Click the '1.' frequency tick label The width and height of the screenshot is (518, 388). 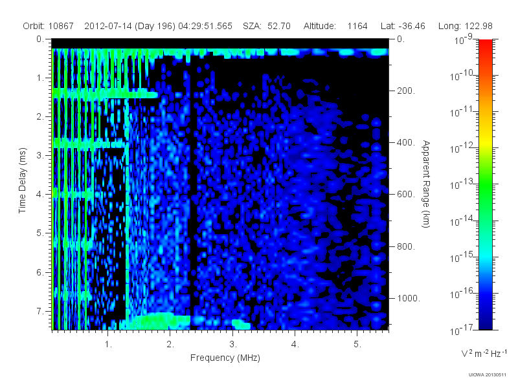click(108, 345)
